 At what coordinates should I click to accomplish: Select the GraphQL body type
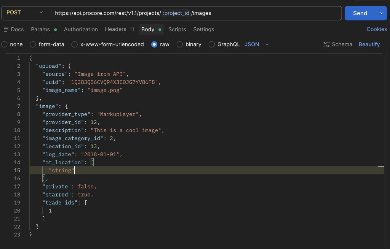pyautogui.click(x=212, y=44)
